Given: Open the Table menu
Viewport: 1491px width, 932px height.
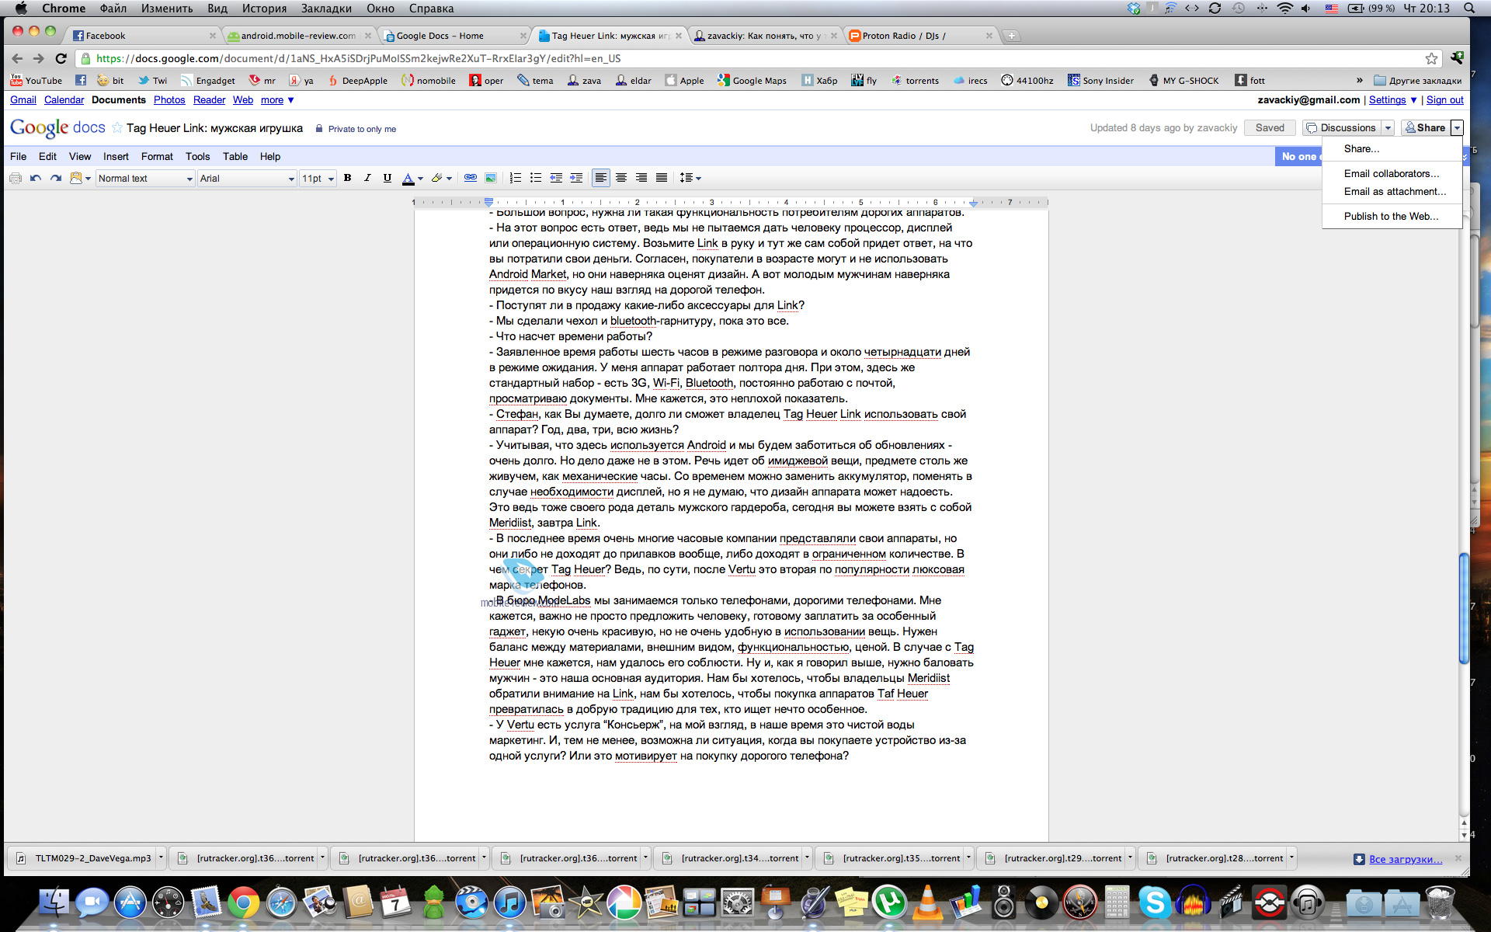Looking at the screenshot, I should coord(235,157).
